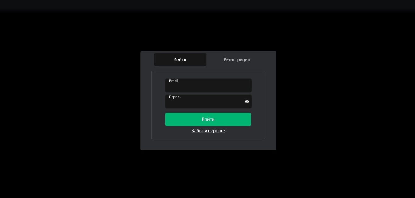
Task: Reveal password using the eye toggle
Action: coord(247,102)
